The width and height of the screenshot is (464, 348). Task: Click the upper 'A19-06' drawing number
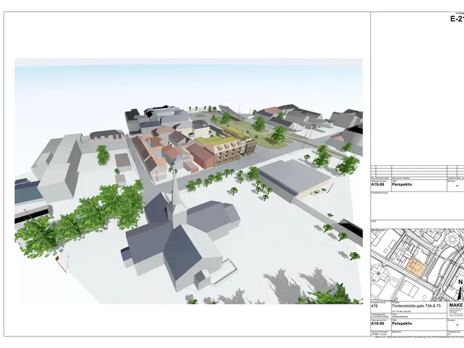click(x=378, y=184)
